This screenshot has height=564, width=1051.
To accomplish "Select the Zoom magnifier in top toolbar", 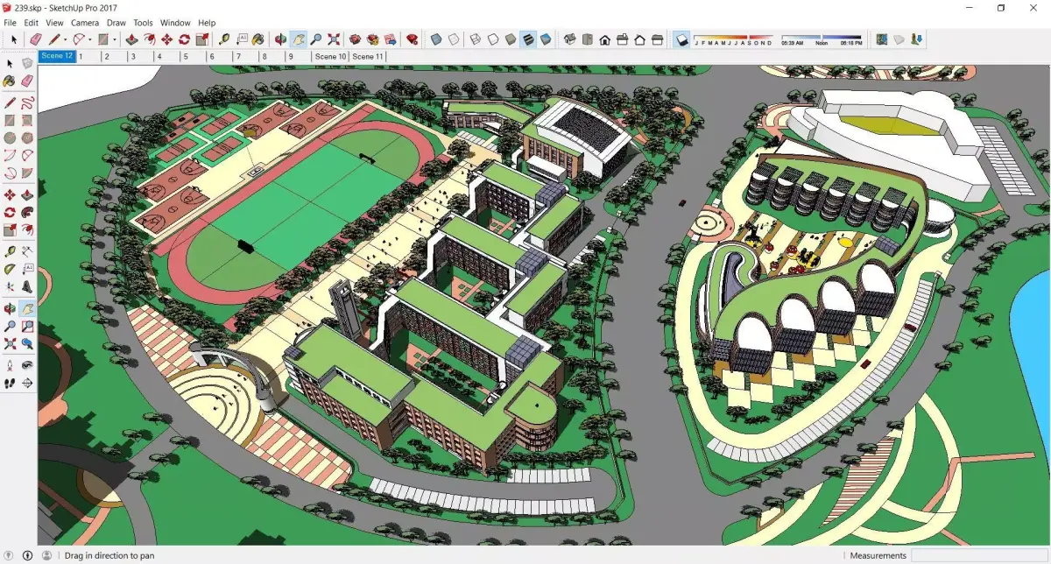I will [x=316, y=39].
